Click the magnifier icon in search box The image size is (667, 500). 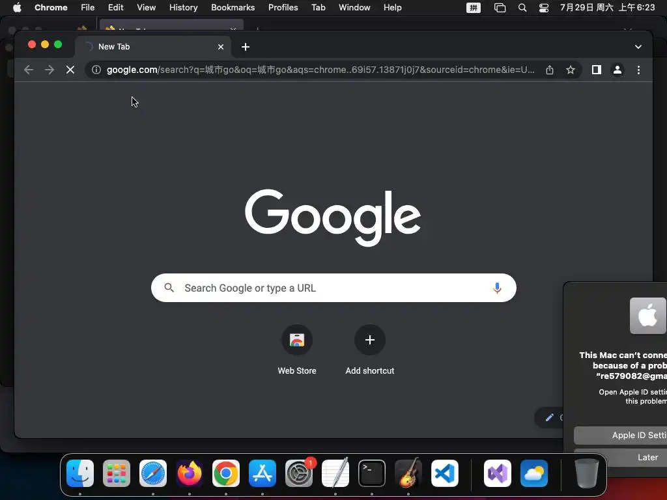[169, 288]
